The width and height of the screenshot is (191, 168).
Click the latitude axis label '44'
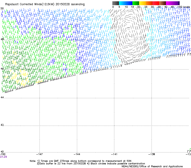(2, 97)
